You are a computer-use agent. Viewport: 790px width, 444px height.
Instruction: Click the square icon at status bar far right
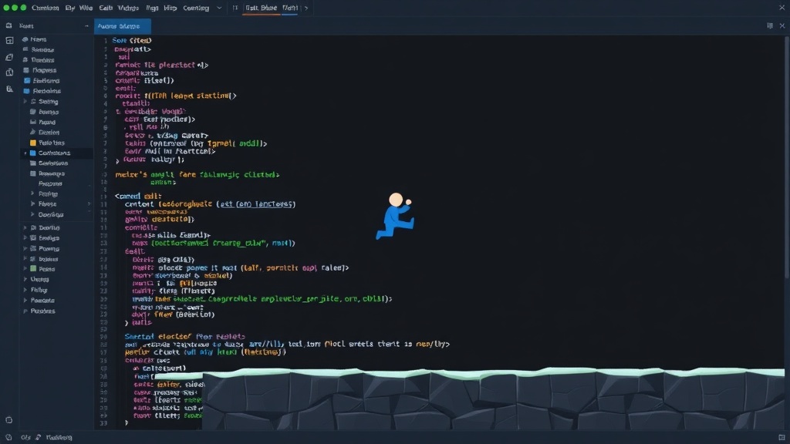pyautogui.click(x=782, y=438)
